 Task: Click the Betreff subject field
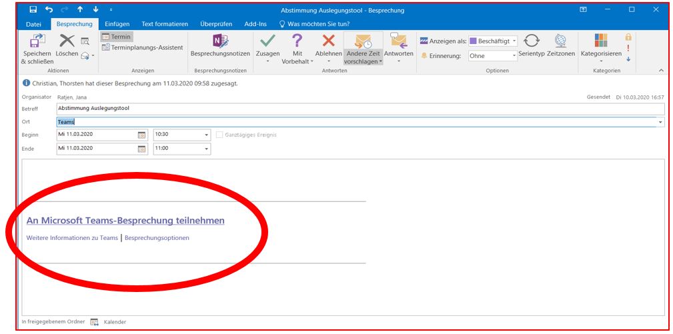360,109
